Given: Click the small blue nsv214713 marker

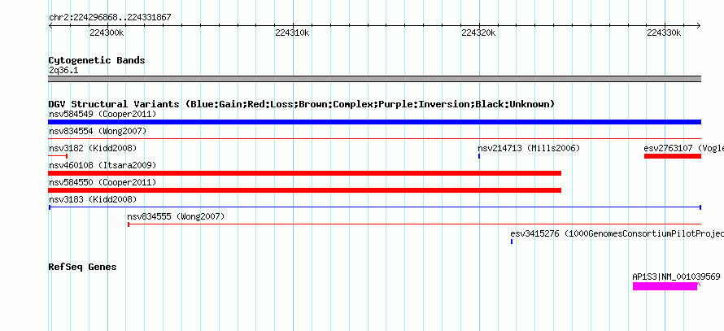Looking at the screenshot, I should [479, 156].
